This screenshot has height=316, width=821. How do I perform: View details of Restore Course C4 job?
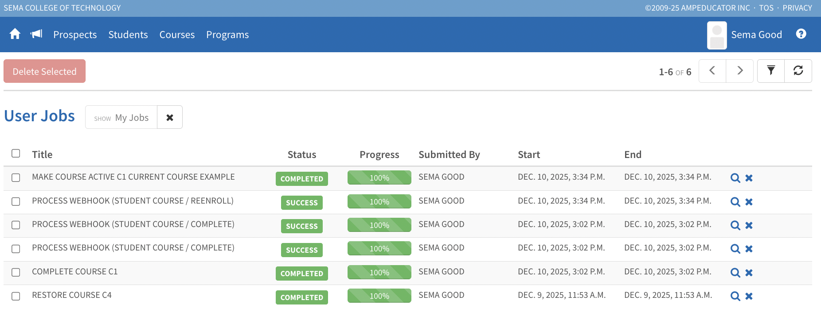point(735,296)
